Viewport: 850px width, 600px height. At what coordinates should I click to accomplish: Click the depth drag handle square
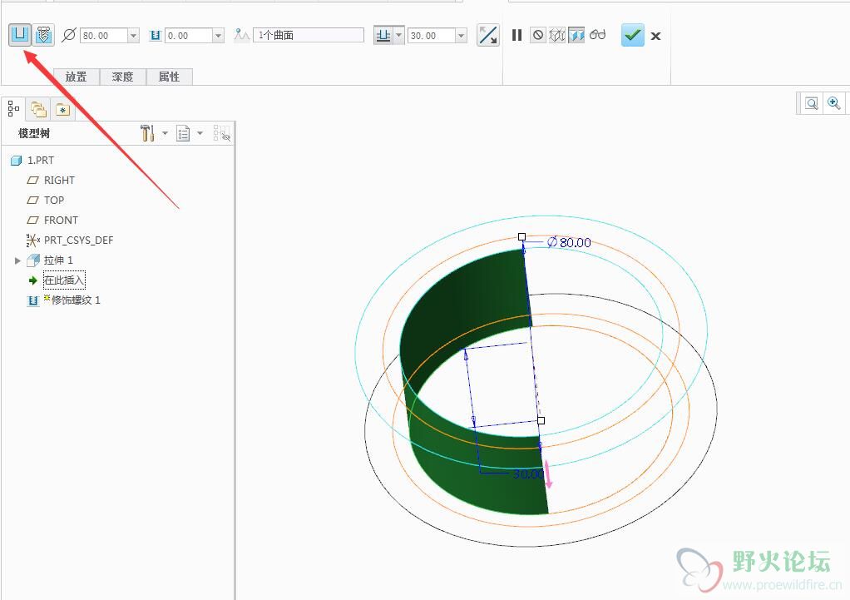point(541,420)
